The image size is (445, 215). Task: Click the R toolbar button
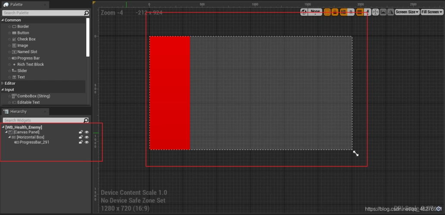[351, 12]
